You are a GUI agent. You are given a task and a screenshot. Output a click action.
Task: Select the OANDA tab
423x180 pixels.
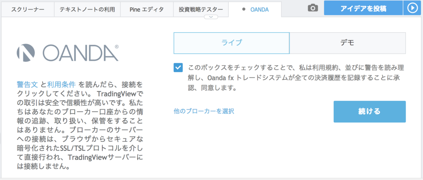(255, 9)
